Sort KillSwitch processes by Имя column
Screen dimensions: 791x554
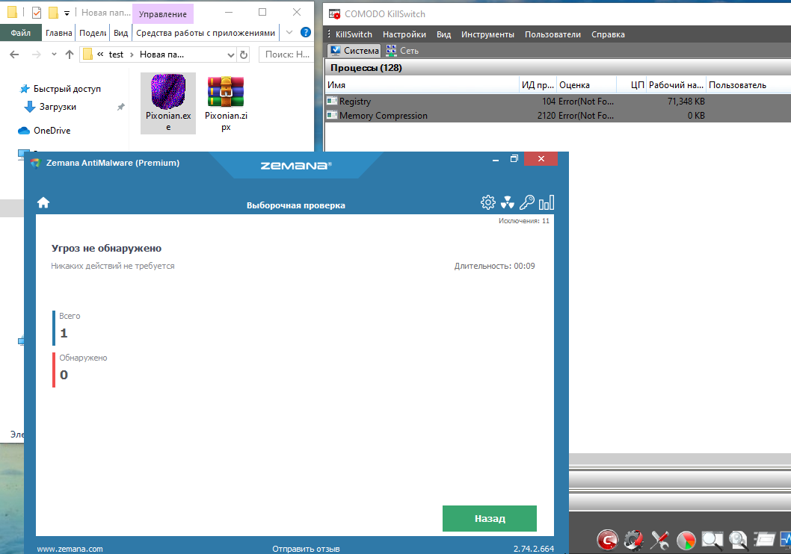[422, 84]
